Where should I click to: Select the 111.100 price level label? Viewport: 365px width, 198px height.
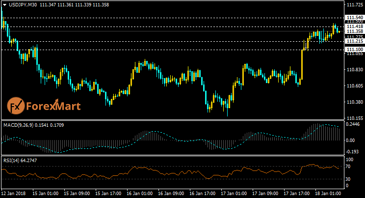(x=355, y=50)
